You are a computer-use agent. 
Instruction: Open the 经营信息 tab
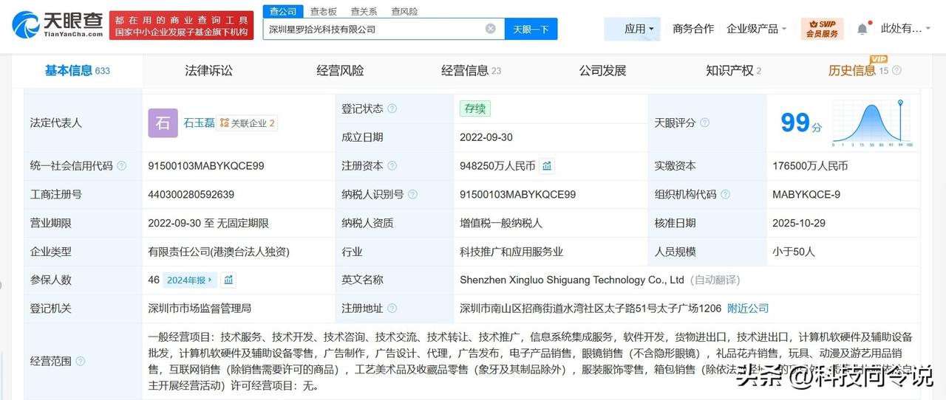(471, 71)
